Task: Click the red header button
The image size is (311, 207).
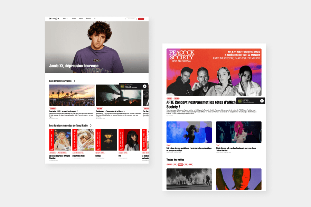Action: pos(141,19)
